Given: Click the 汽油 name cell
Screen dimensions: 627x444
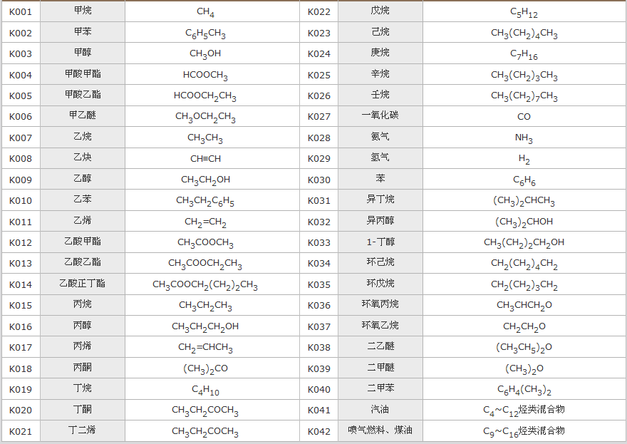Looking at the screenshot, I should point(380,410).
